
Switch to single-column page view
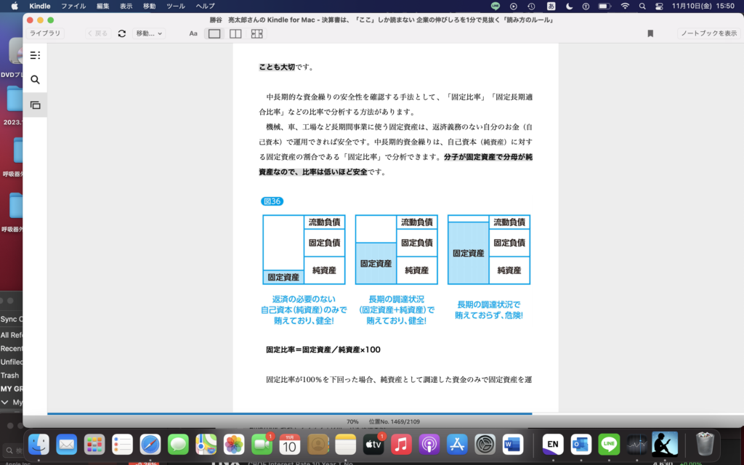(214, 33)
